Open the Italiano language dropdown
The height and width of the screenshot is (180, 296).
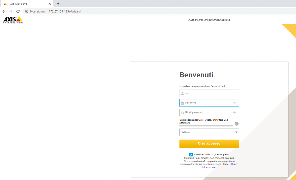(209, 132)
